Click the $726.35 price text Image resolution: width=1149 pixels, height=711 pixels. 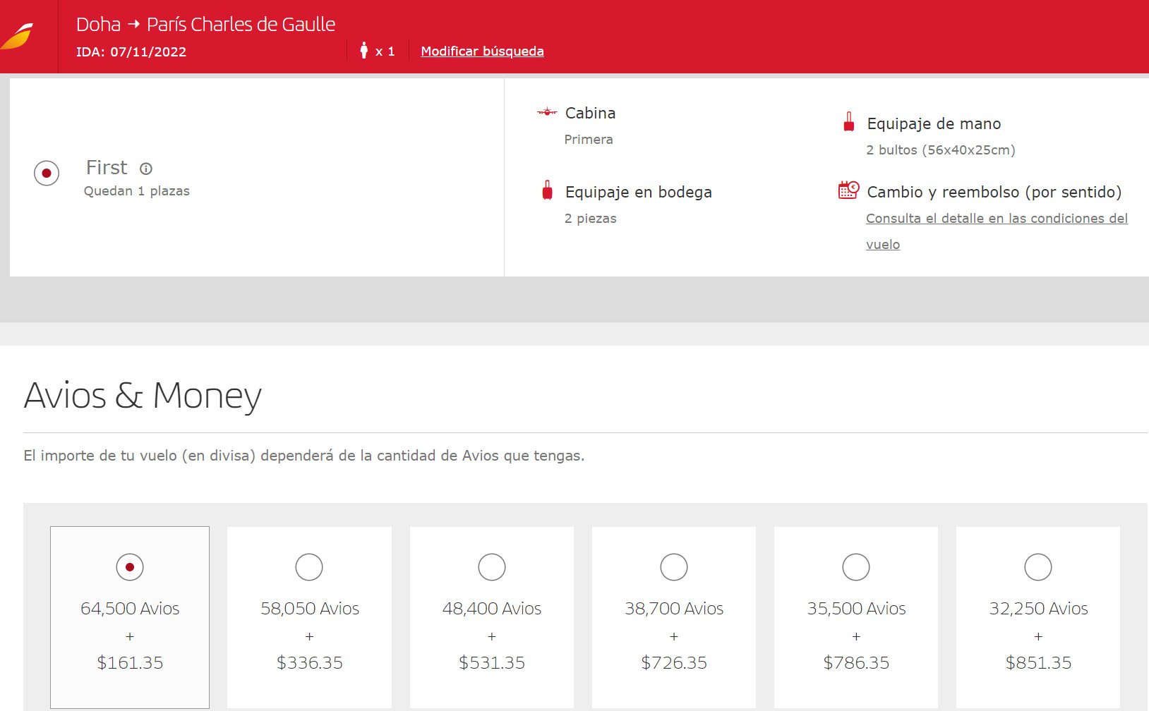[x=674, y=662]
